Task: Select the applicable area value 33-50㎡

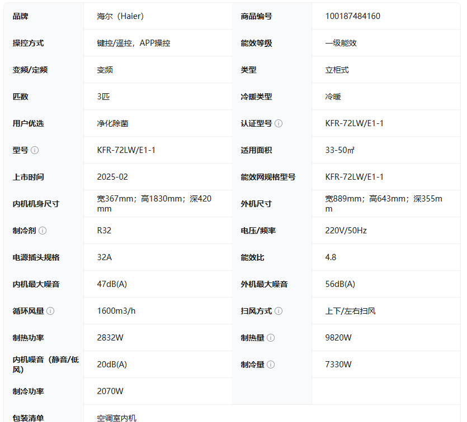Action: click(x=340, y=150)
